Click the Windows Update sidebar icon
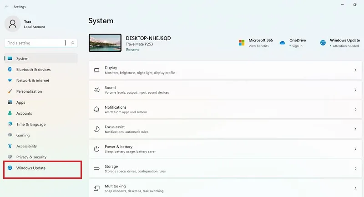Viewport: 364px width, 197px height. click(x=10, y=168)
